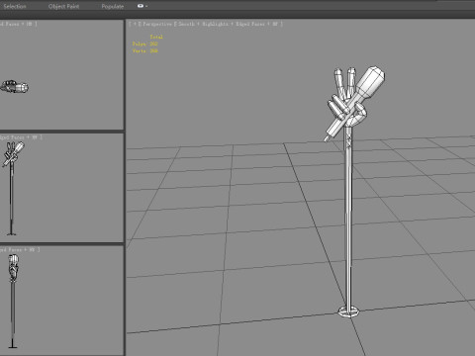Click the yellow Total statistics header
Viewport: 475px width, 356px height.
[x=156, y=37]
